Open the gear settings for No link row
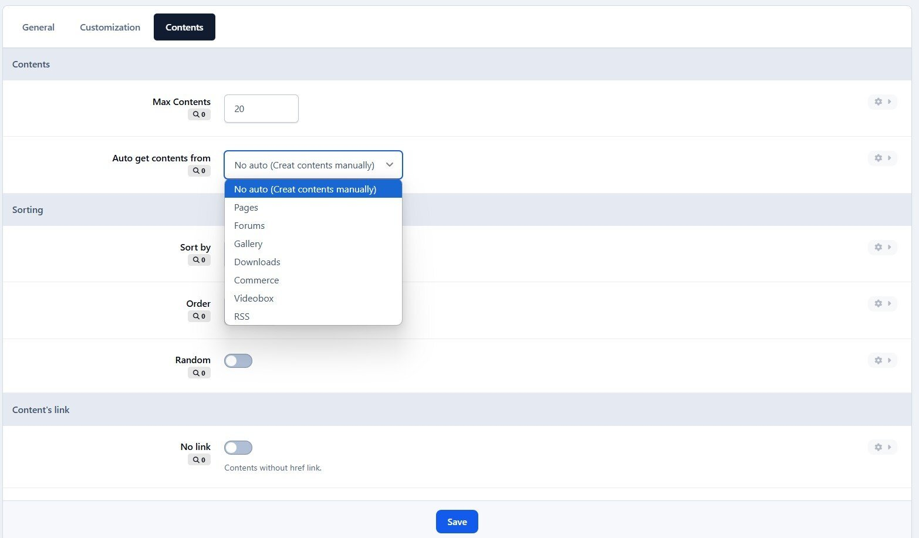Screen dimensions: 919x538 pyautogui.click(x=882, y=447)
